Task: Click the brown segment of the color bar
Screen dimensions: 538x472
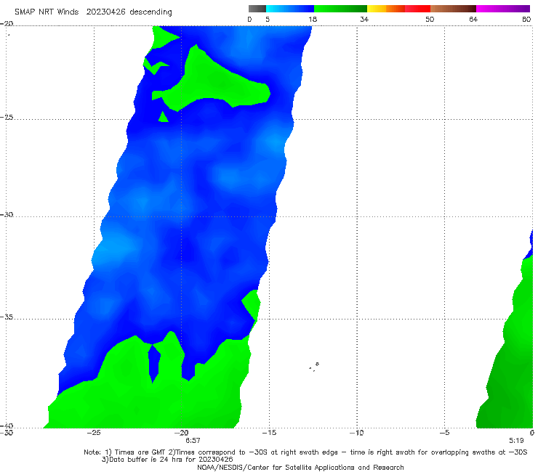Action: [453, 9]
